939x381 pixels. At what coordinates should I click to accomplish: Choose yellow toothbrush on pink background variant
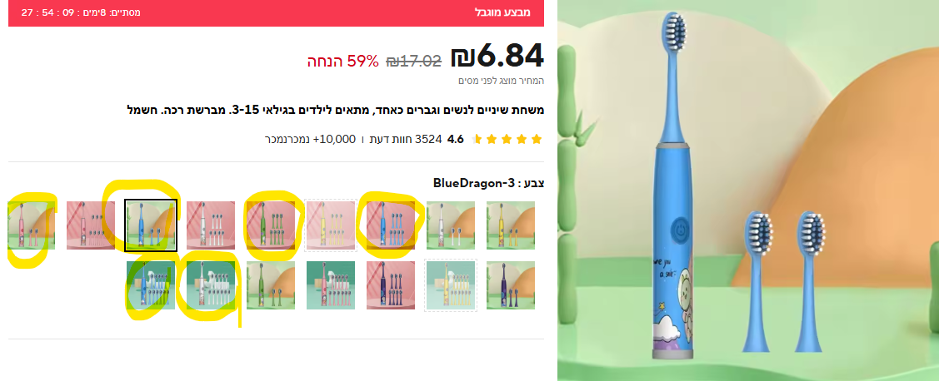click(x=331, y=225)
